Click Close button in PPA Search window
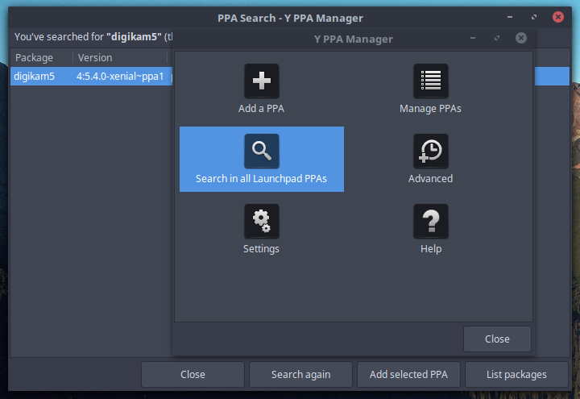This screenshot has width=580, height=399. click(193, 374)
